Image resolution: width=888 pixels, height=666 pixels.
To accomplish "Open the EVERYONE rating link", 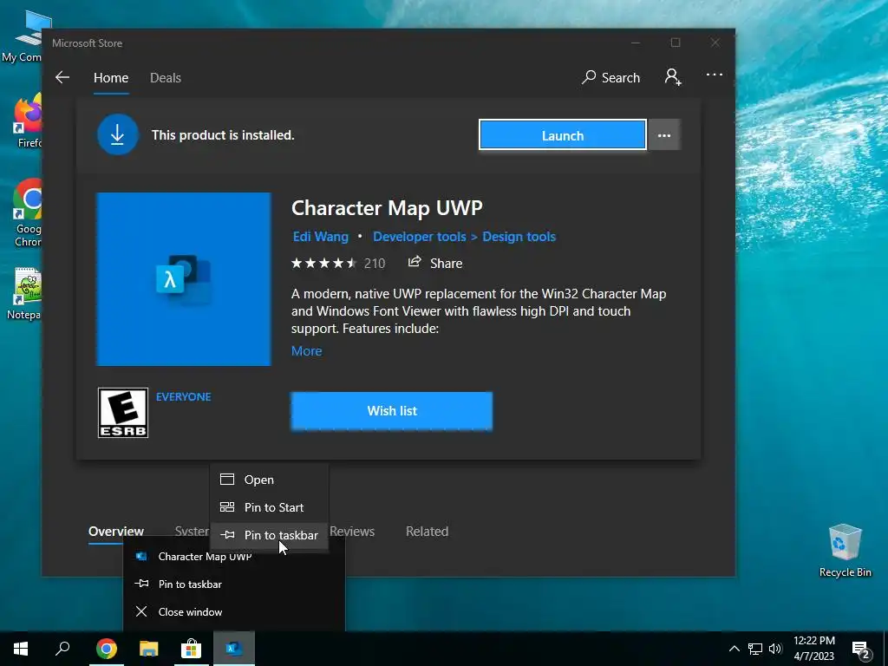I will (x=184, y=397).
